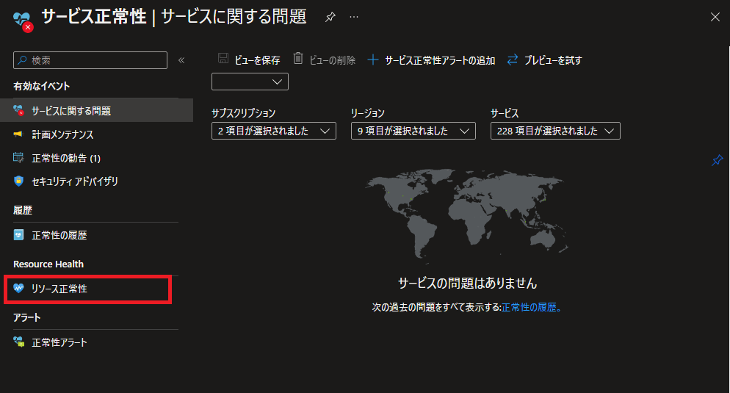
Task: Open サブスクリプション dropdown showing 2 項目
Action: pos(274,131)
